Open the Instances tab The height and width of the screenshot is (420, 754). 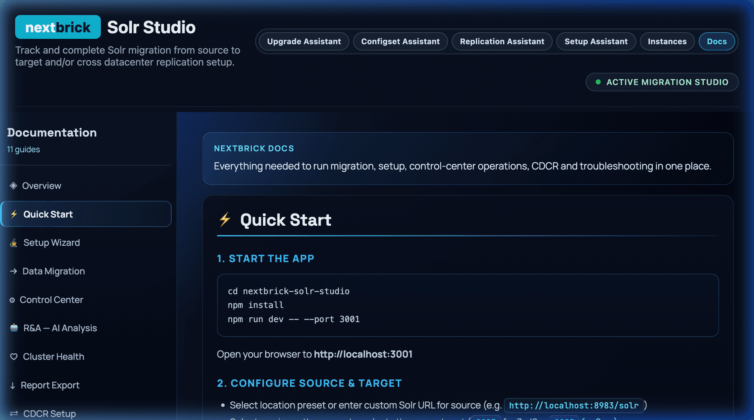pyautogui.click(x=667, y=42)
